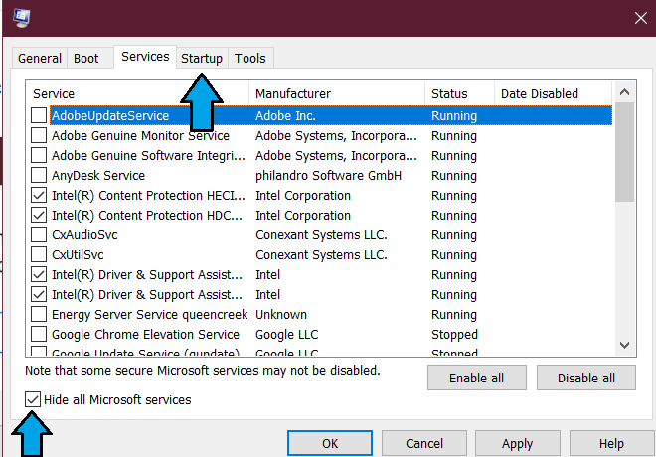Click Adobe Inc. manufacturer cell

point(285,116)
